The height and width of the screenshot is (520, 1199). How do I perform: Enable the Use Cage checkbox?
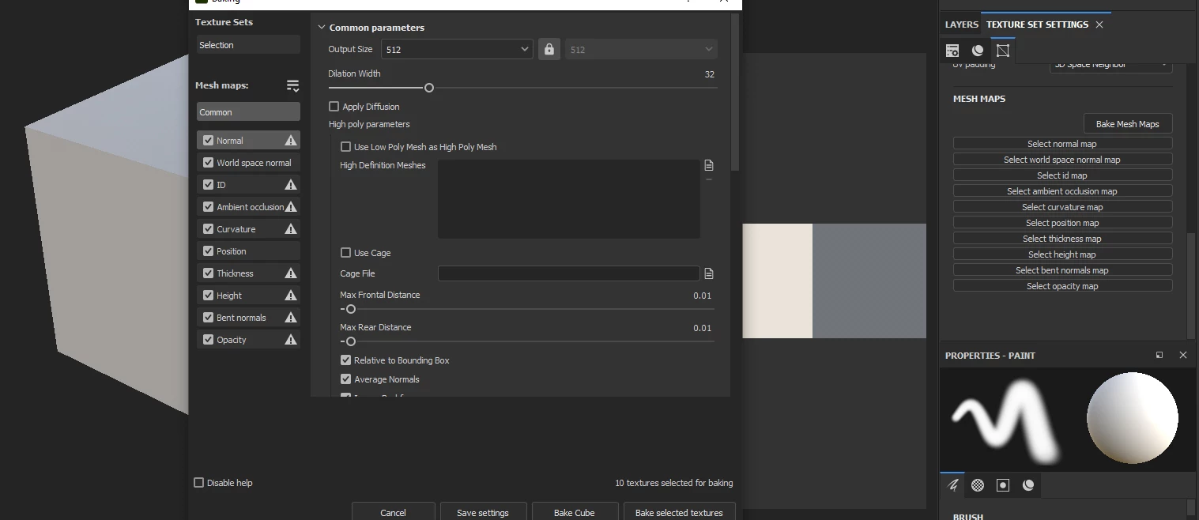click(x=345, y=253)
